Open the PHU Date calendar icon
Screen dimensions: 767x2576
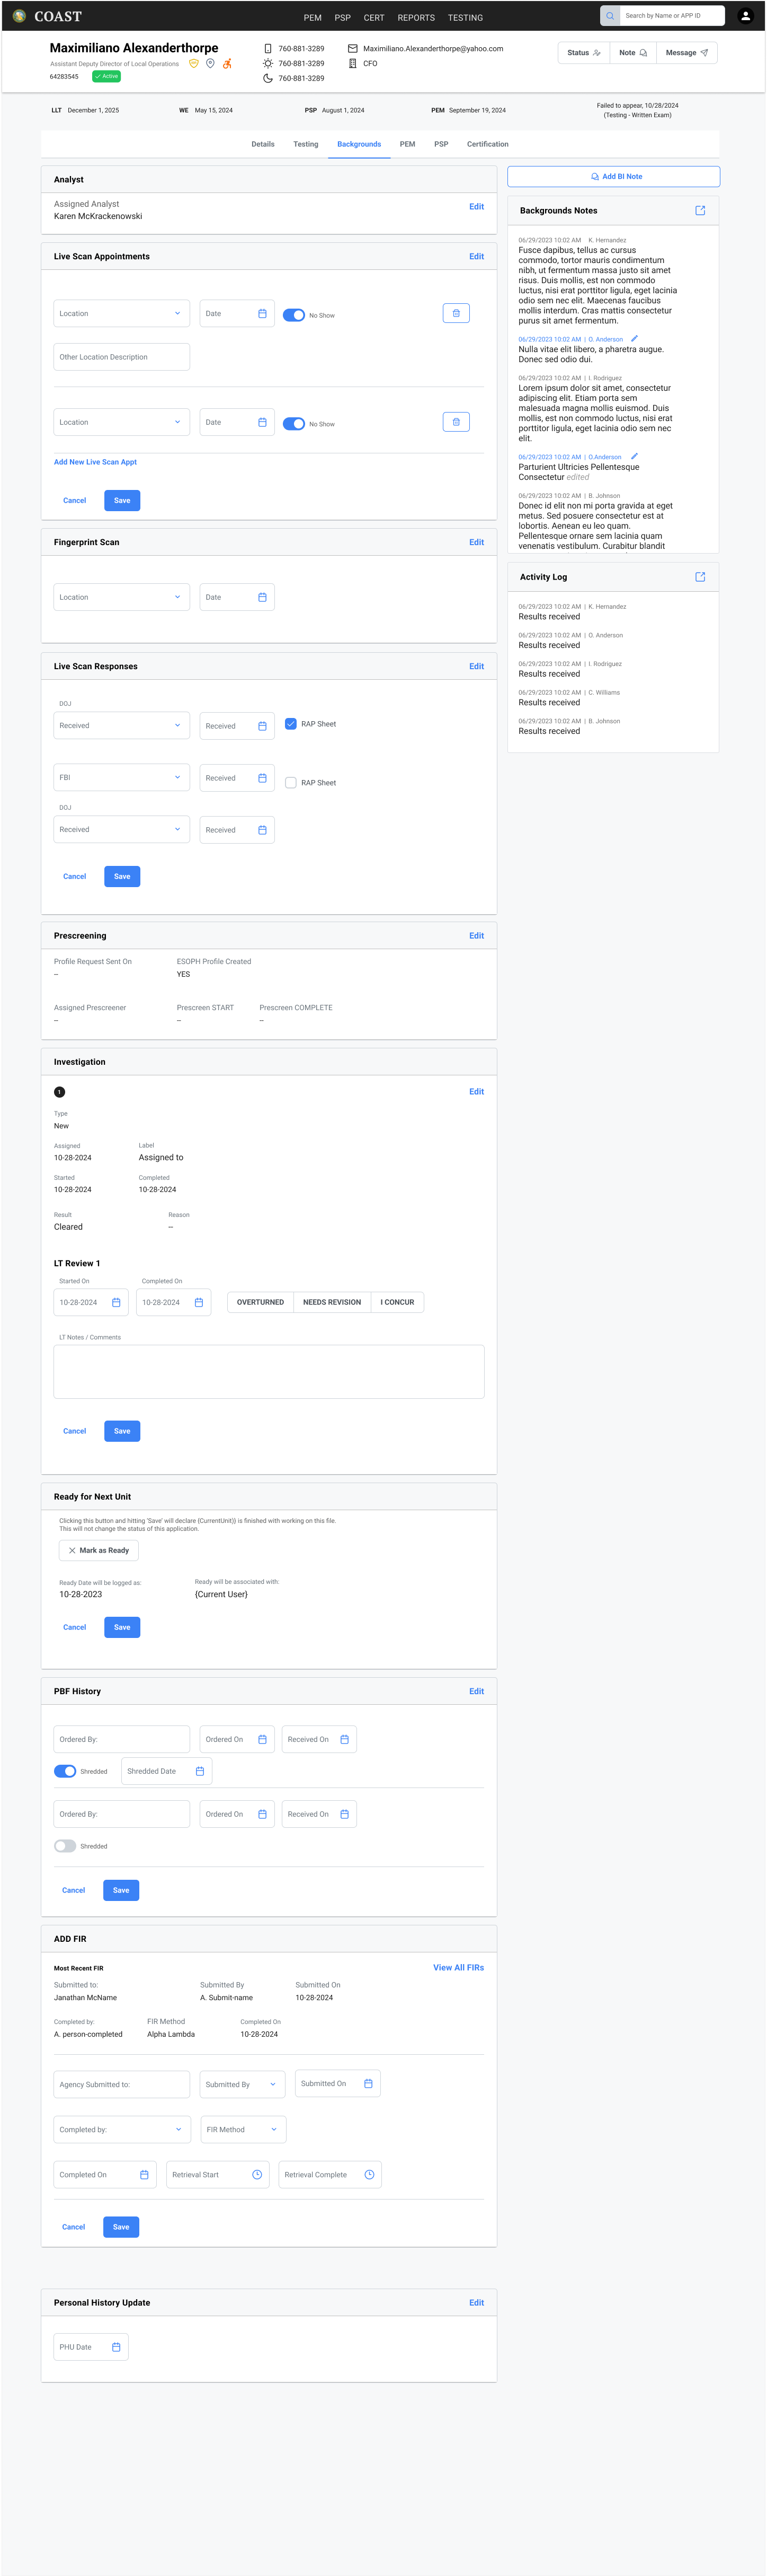pos(116,2347)
